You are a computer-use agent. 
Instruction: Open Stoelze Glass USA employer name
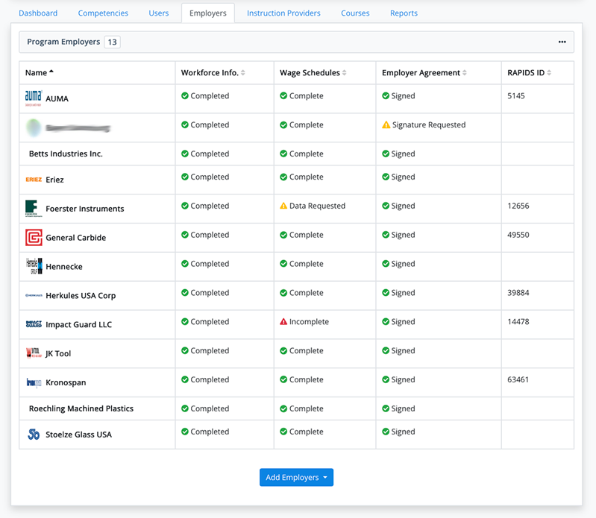click(x=78, y=435)
